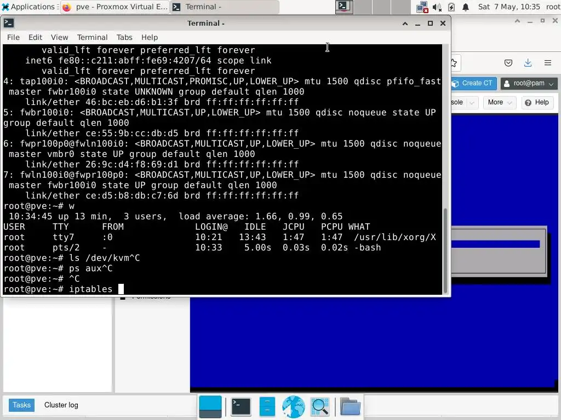Image resolution: width=561 pixels, height=420 pixels.
Task: Close the Firefox window
Action: [555, 21]
